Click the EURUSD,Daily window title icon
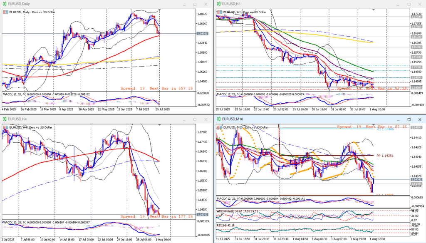 [x=4, y=4]
